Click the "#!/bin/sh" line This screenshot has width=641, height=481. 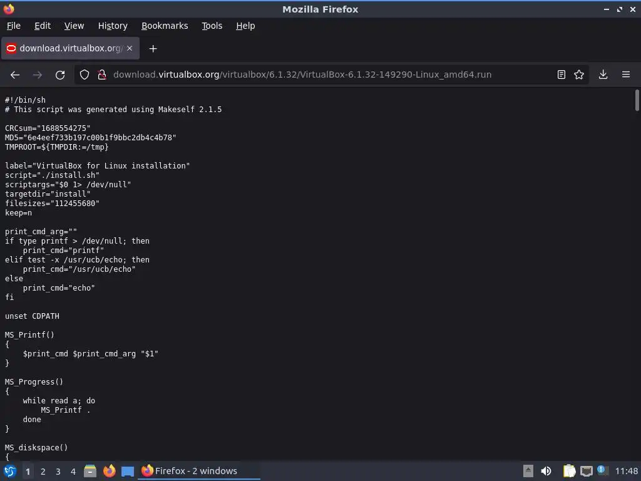[25, 100]
